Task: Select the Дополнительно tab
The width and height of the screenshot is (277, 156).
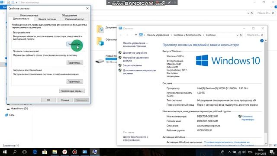Action: [x=21, y=19]
